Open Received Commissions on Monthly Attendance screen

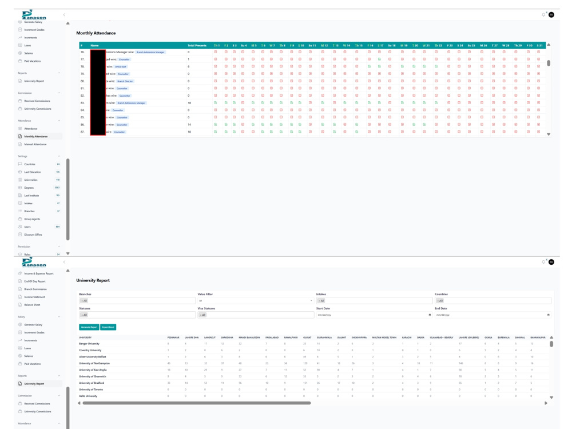(x=37, y=101)
